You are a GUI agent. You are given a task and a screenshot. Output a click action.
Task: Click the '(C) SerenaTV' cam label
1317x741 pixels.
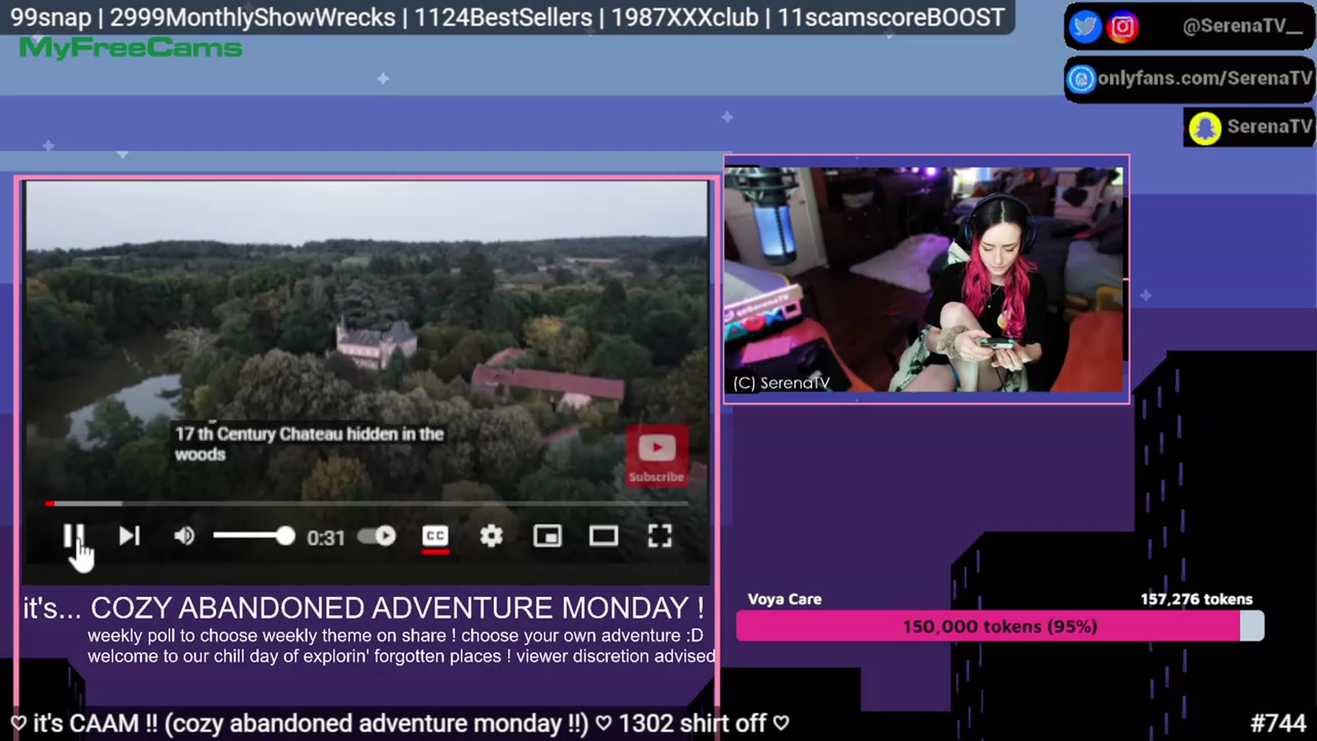781,383
